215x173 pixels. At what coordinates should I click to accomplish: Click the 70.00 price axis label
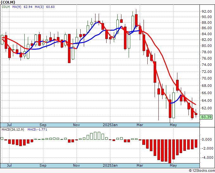coord(207,79)
